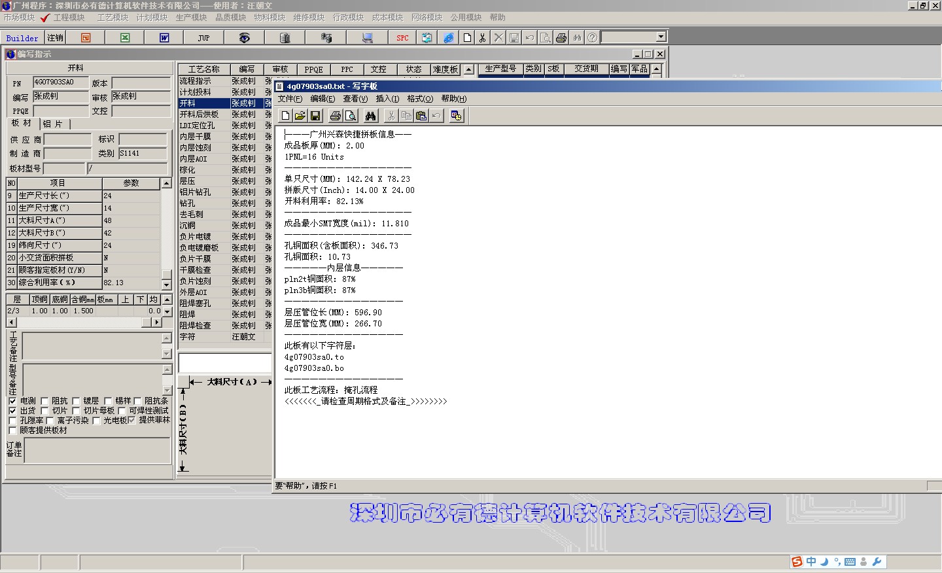Screen dimensions: 942x573
Task: Click down arrow of 工艺备注 text box scrollbar
Action: point(166,354)
